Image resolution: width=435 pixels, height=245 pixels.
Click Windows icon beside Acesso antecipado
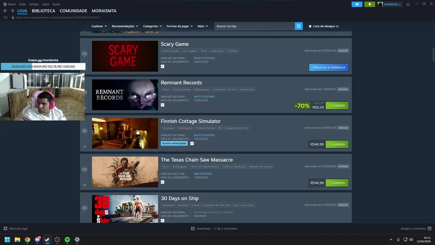point(192,144)
